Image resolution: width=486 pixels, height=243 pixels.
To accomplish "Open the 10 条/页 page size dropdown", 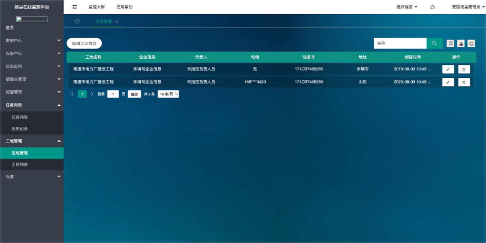I will [x=168, y=94].
